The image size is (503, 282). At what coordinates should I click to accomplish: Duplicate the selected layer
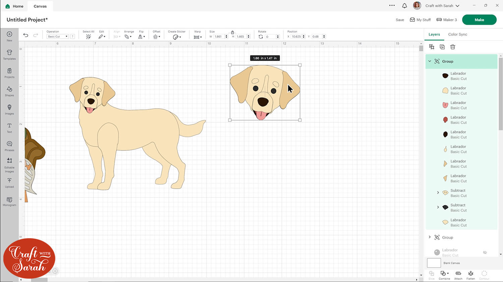click(442, 47)
